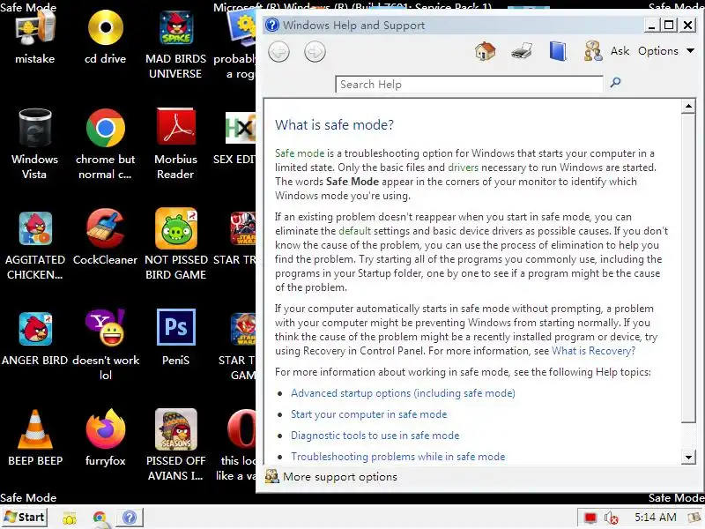705x529 pixels.
Task: Click the muted volume tray icon
Action: (611, 518)
